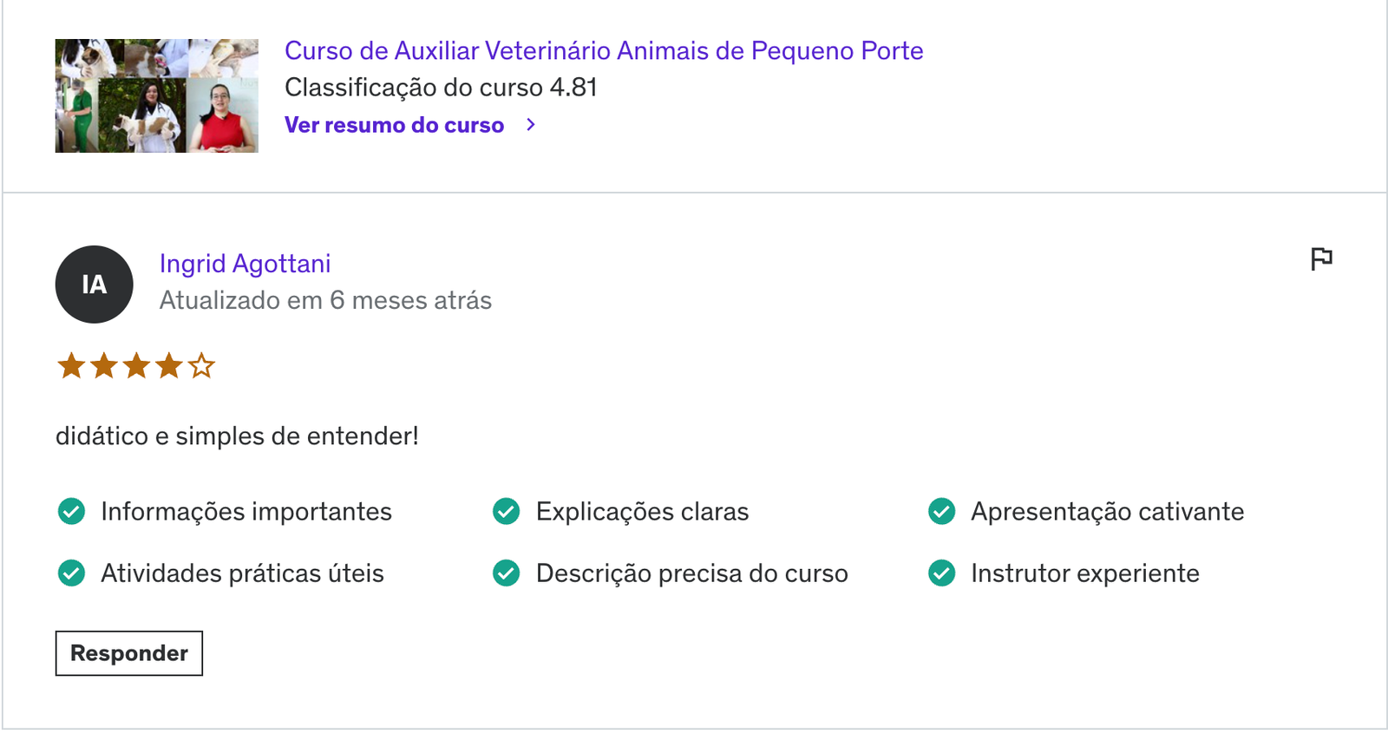Click checkmark icon beside Instrutor experiente

pos(941,573)
